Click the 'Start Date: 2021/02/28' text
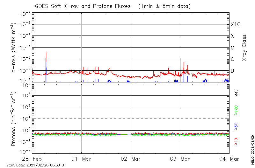The height and width of the screenshot is (168, 255). (36, 165)
